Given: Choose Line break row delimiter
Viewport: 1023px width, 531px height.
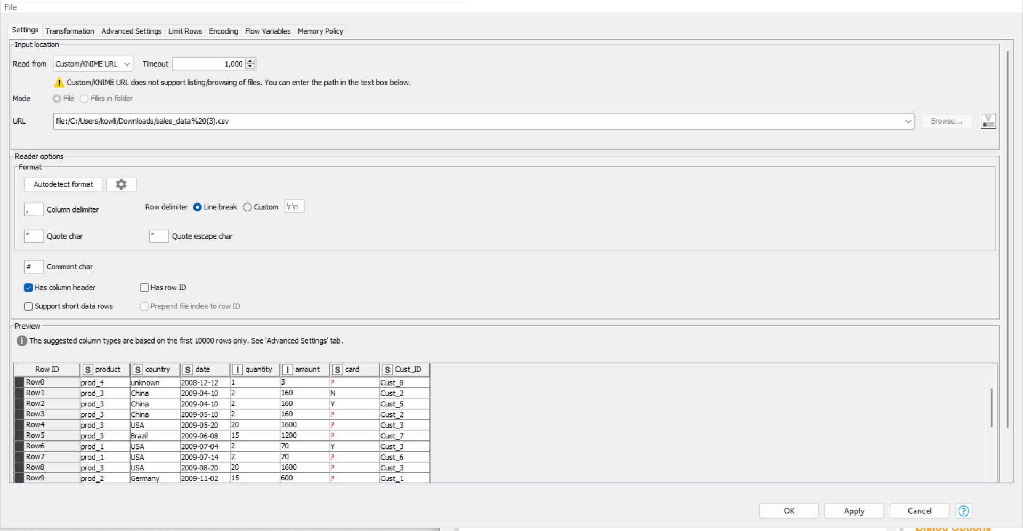Looking at the screenshot, I should [197, 207].
